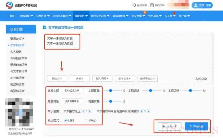This screenshot has width=223, height=138.
Task: Open 我的文件 file icon
Action: click(152, 5)
